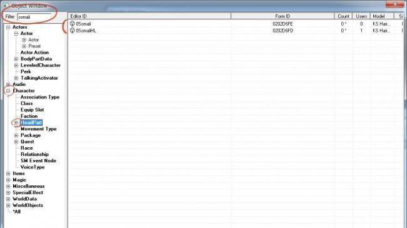Select the Class tree item
The image size is (407, 228).
coord(27,103)
